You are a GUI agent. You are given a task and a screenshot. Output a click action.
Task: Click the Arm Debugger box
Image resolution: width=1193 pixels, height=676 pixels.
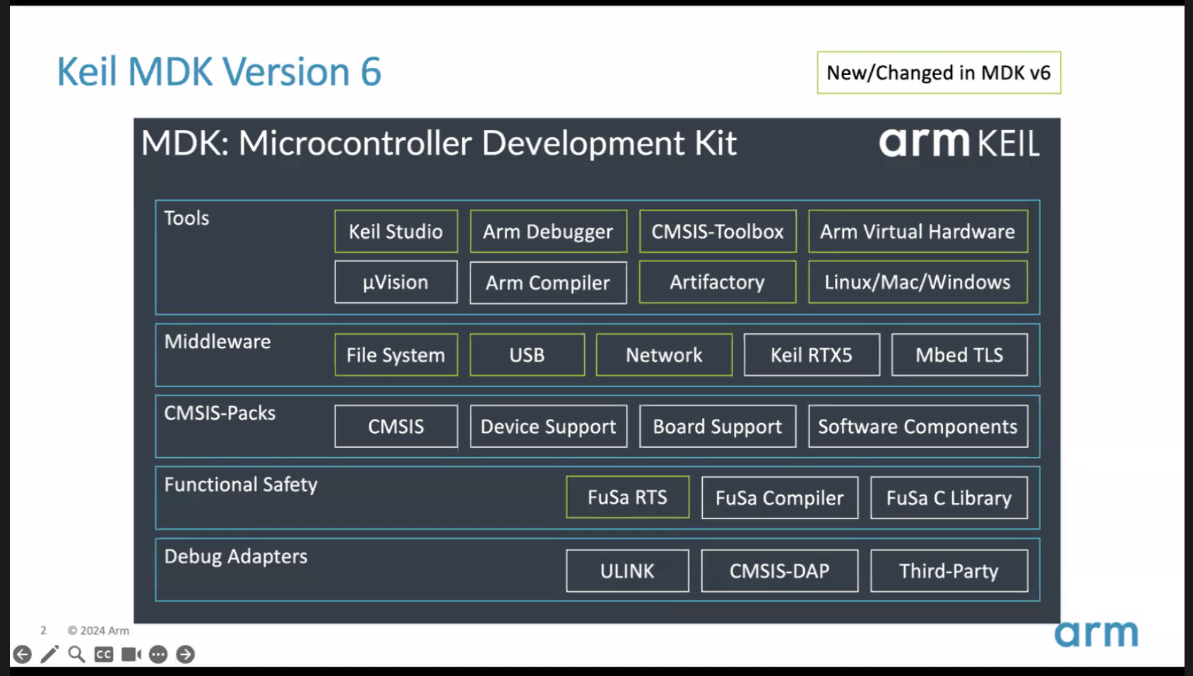(548, 231)
